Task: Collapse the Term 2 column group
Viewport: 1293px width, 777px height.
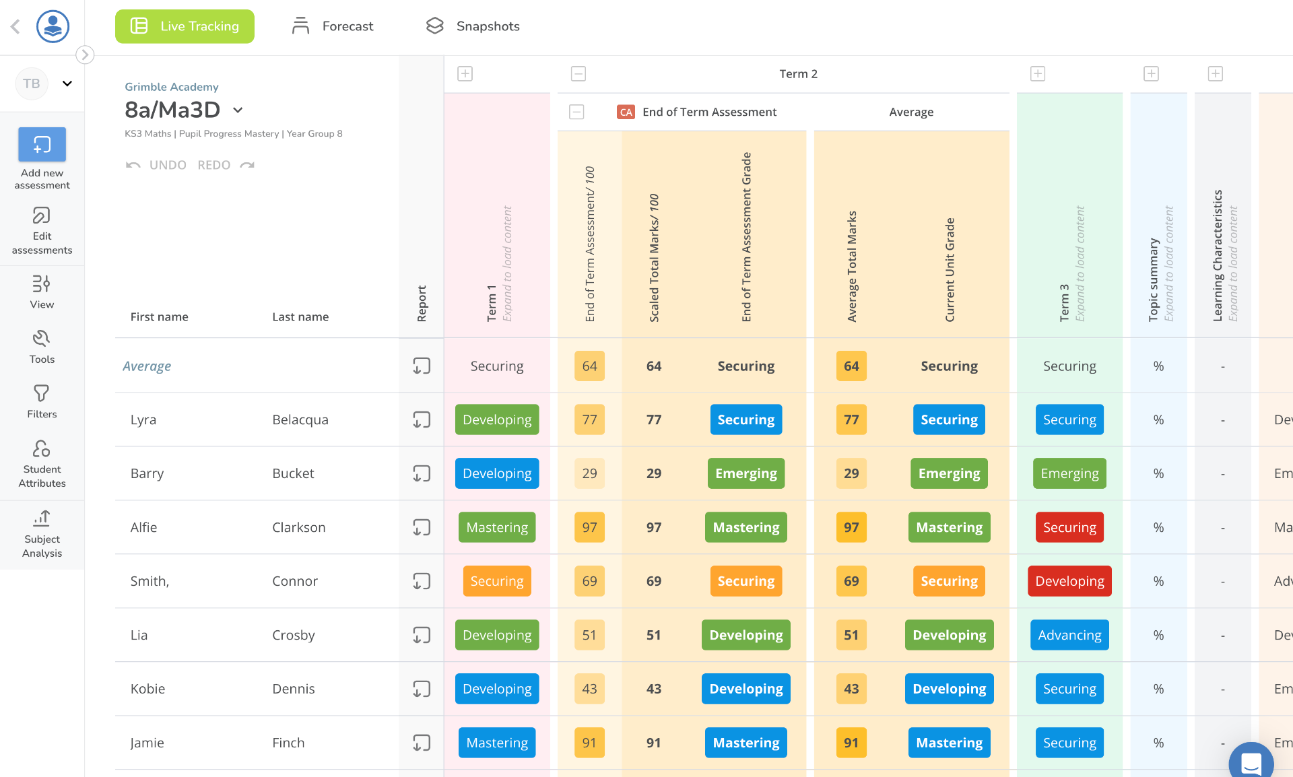Action: click(x=578, y=74)
